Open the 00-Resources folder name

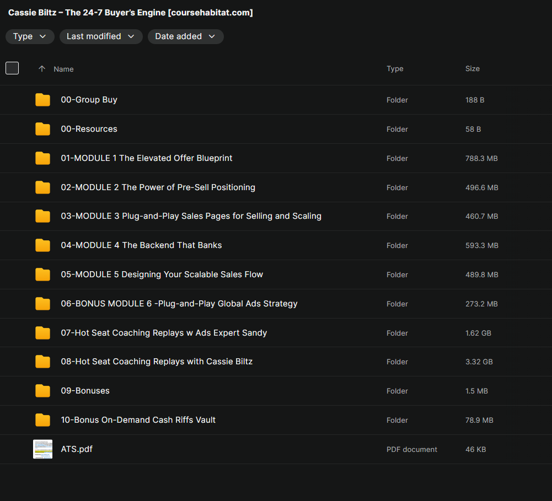coord(89,129)
